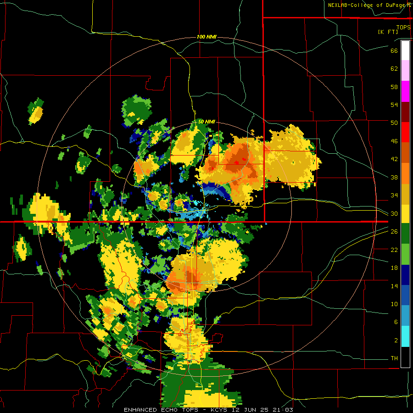Click the legend value "66"
Viewport: 413px width, 413px height.
(x=394, y=50)
